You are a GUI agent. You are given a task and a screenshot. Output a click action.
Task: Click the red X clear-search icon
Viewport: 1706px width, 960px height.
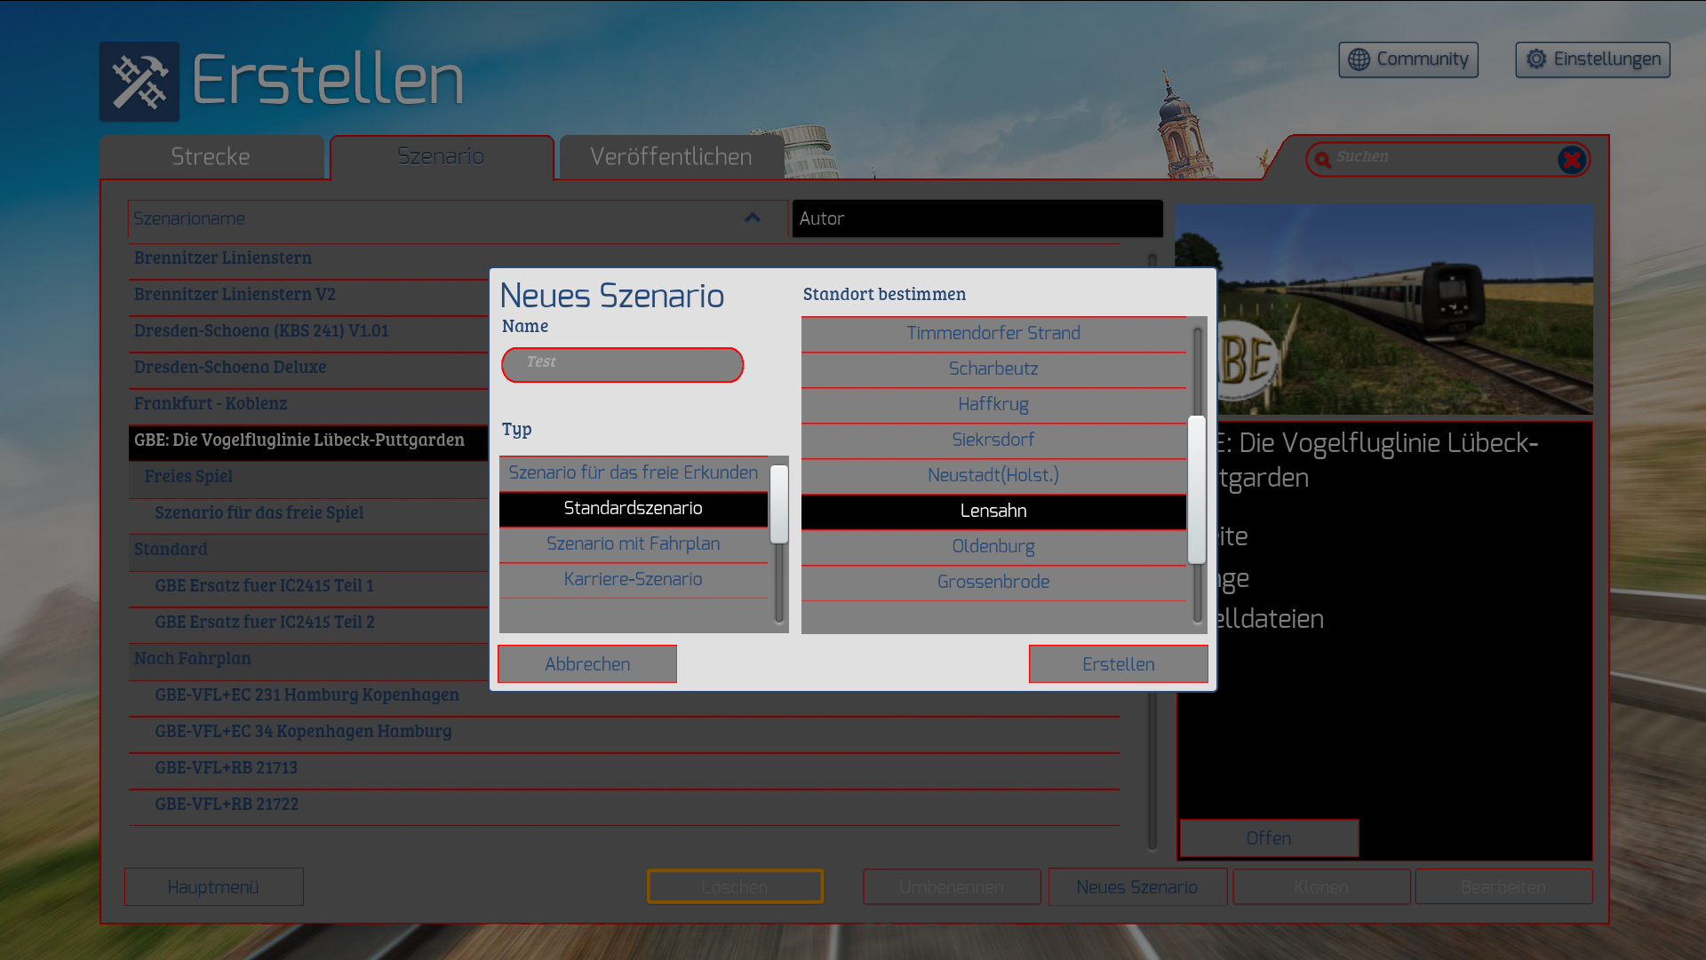[1572, 160]
